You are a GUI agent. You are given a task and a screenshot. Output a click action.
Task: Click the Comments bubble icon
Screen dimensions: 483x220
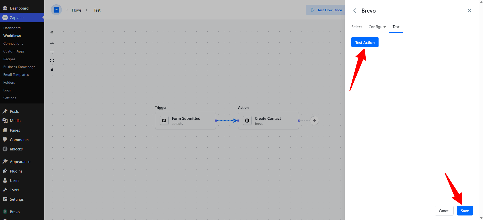click(x=5, y=140)
